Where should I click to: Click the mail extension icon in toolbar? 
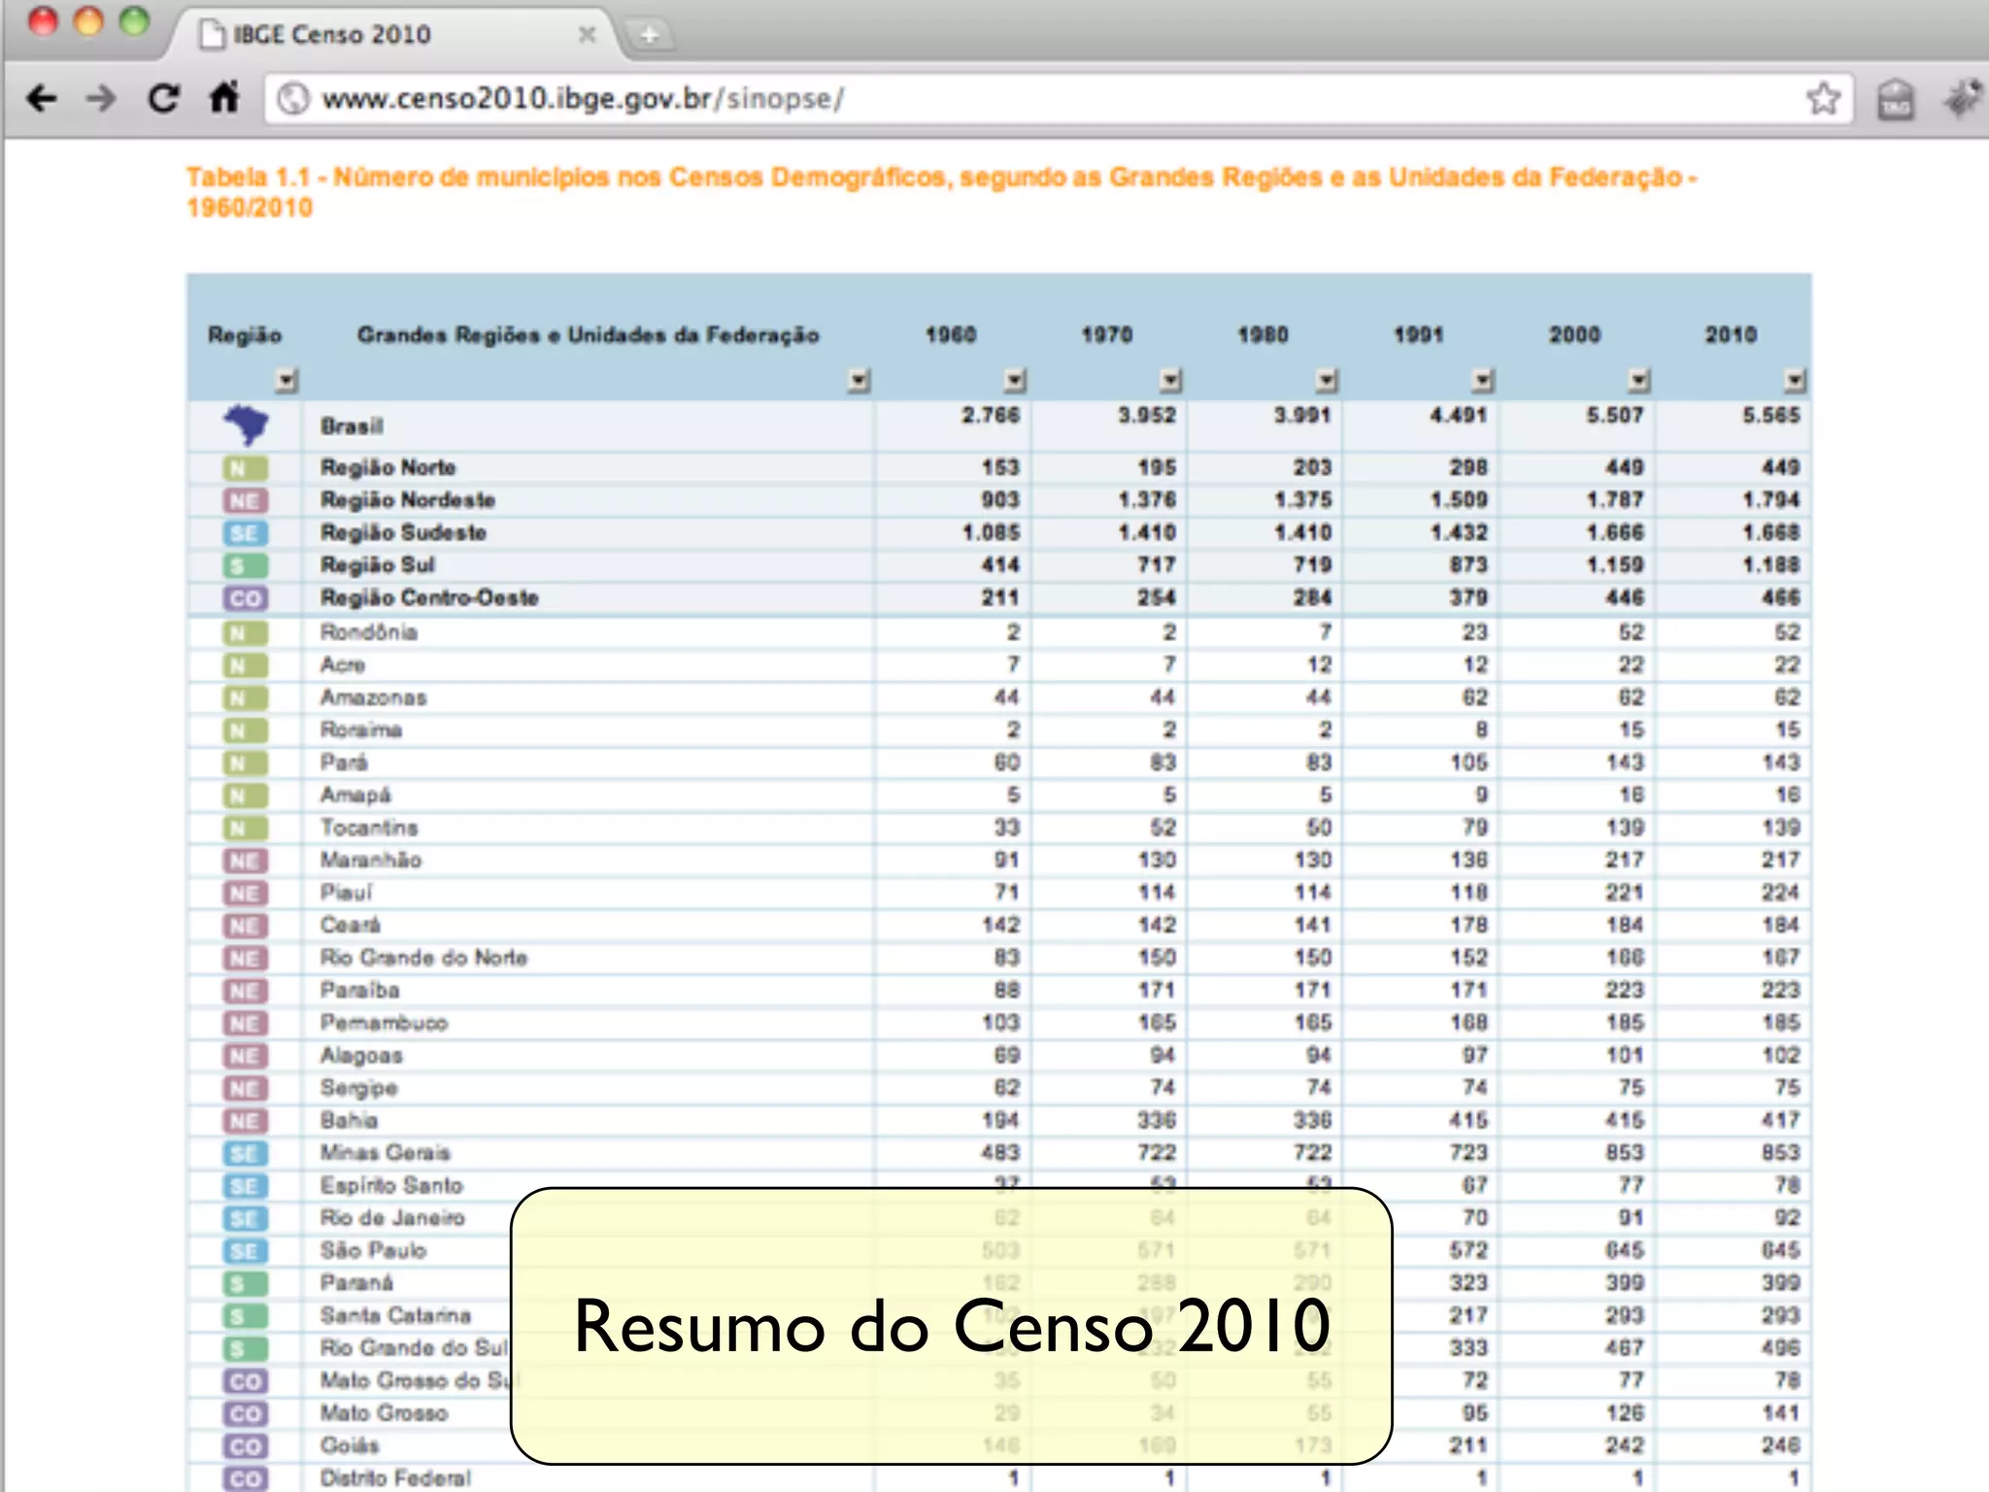pyautogui.click(x=1895, y=99)
